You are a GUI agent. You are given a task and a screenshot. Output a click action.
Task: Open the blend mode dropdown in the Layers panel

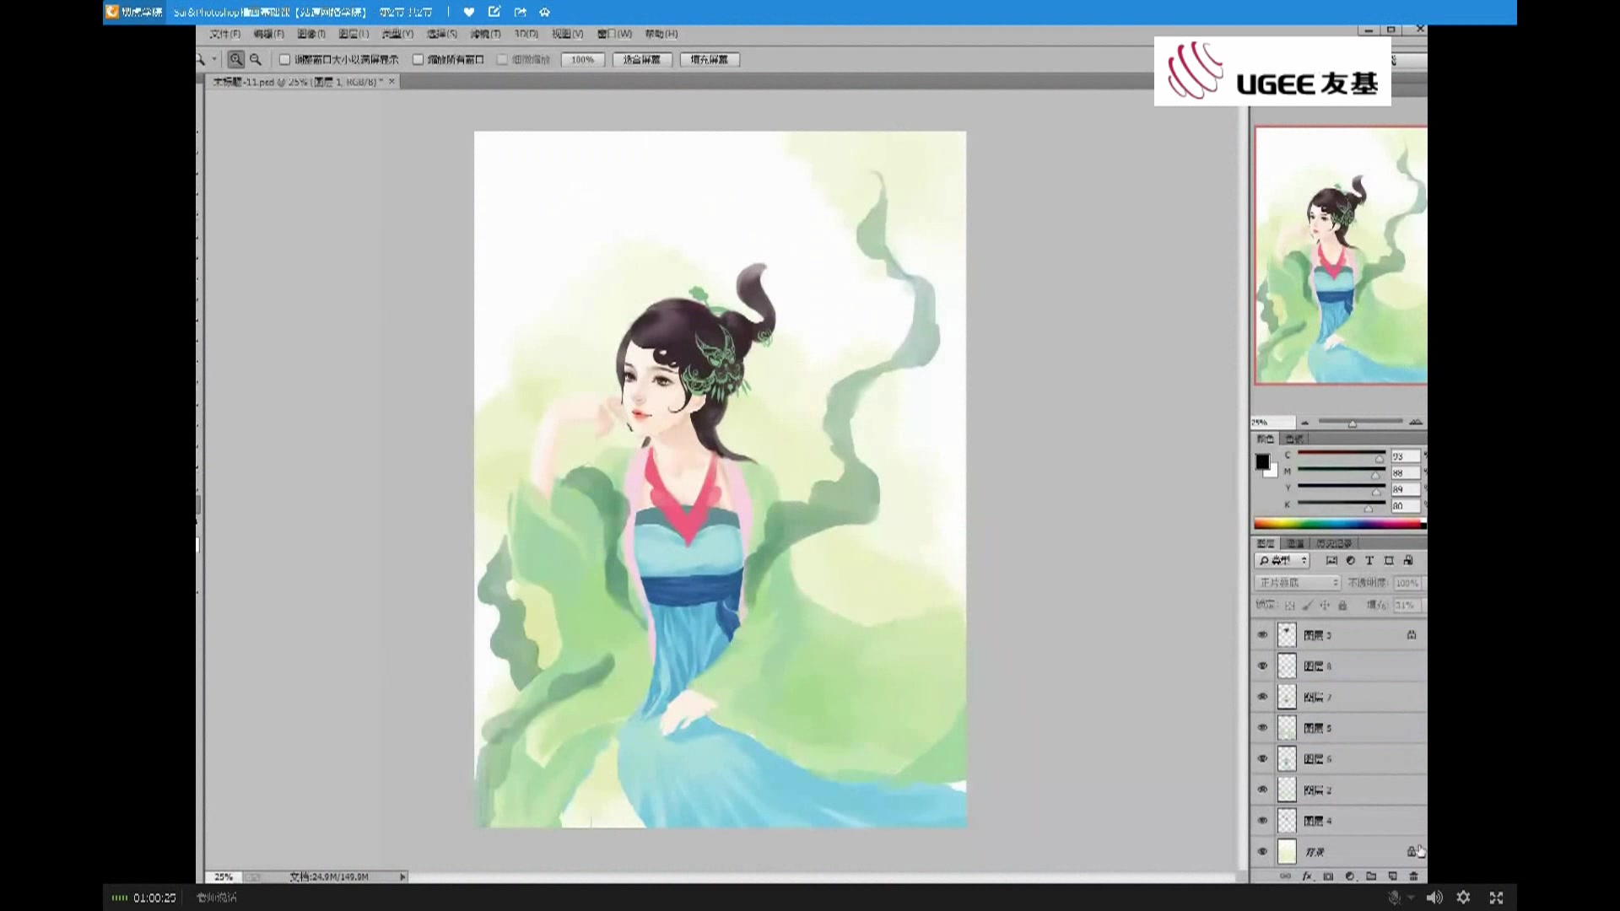1298,583
